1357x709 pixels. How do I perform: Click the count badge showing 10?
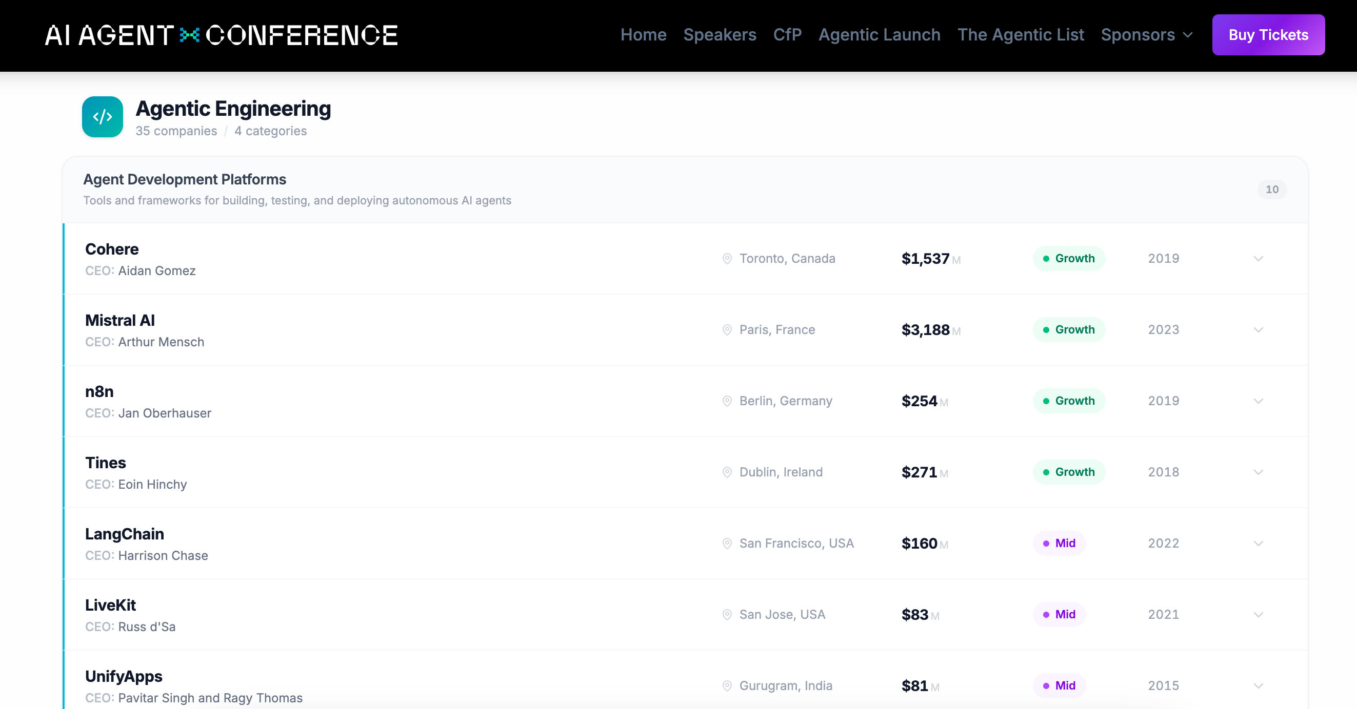coord(1272,190)
